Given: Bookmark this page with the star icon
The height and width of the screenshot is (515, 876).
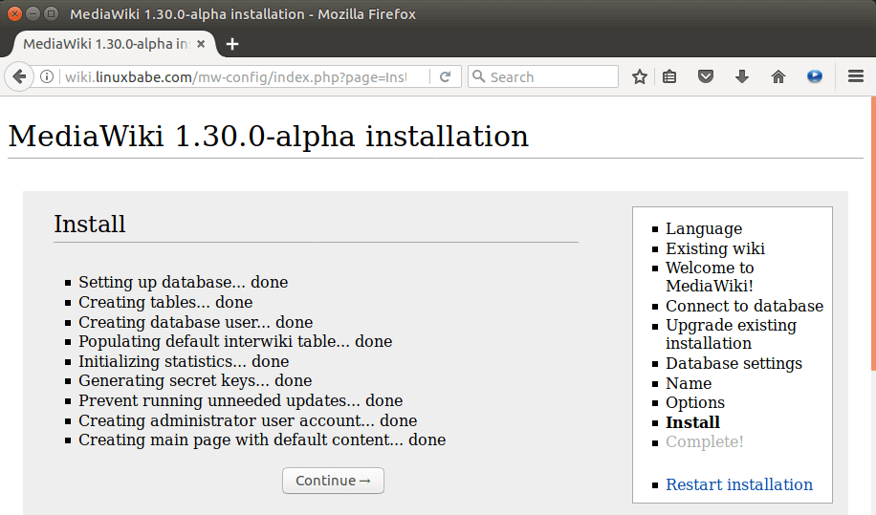Looking at the screenshot, I should click(x=640, y=77).
